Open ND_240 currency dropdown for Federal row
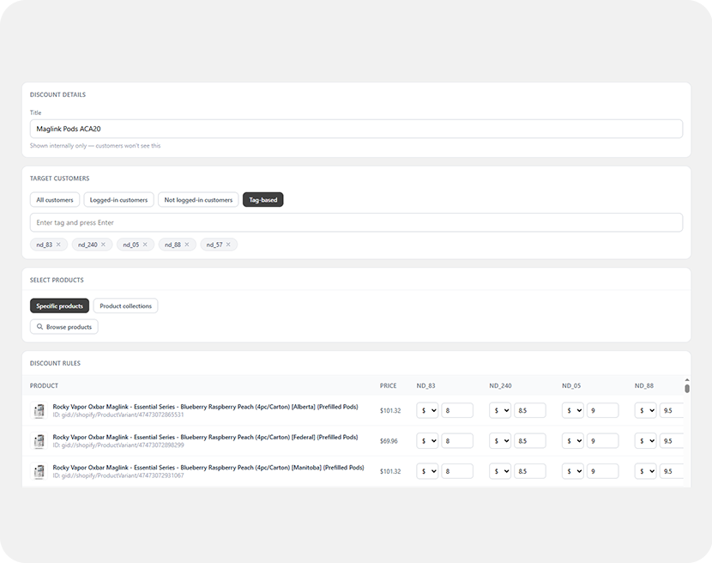Image resolution: width=712 pixels, height=563 pixels. 500,441
